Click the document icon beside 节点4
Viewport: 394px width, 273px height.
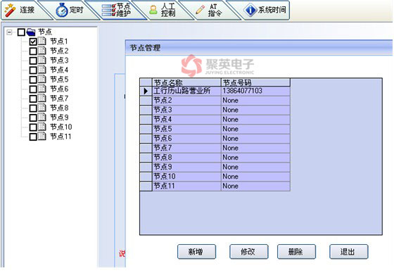[x=42, y=70]
